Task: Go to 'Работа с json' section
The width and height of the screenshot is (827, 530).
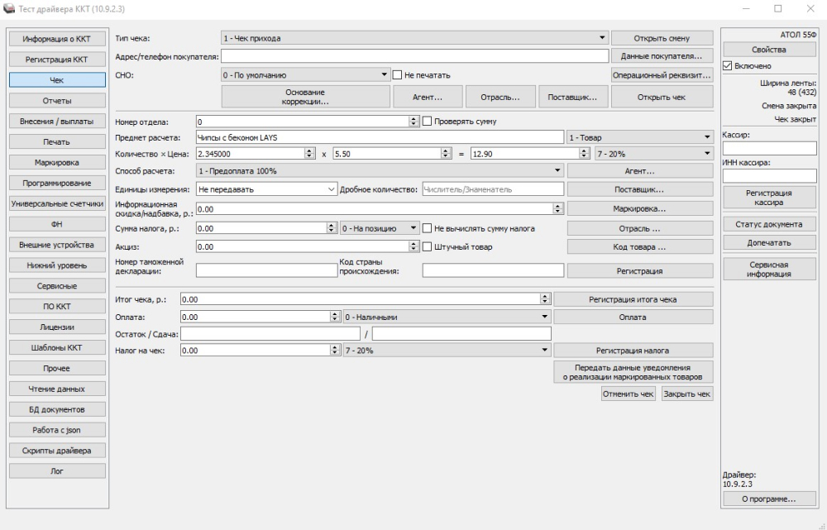Action: [x=57, y=430]
